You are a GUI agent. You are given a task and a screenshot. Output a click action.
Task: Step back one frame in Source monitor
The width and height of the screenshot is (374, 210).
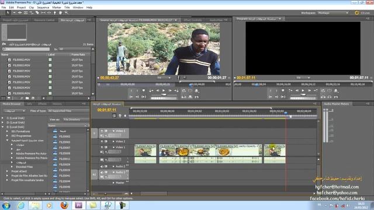tap(157, 90)
